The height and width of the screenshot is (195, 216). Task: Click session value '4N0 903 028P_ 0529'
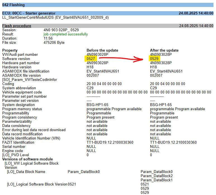61,30
